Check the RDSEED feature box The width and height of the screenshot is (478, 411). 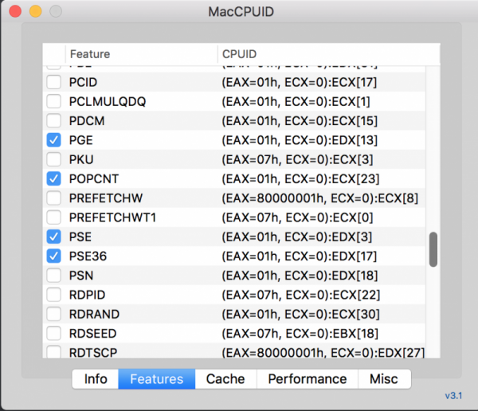pyautogui.click(x=54, y=333)
